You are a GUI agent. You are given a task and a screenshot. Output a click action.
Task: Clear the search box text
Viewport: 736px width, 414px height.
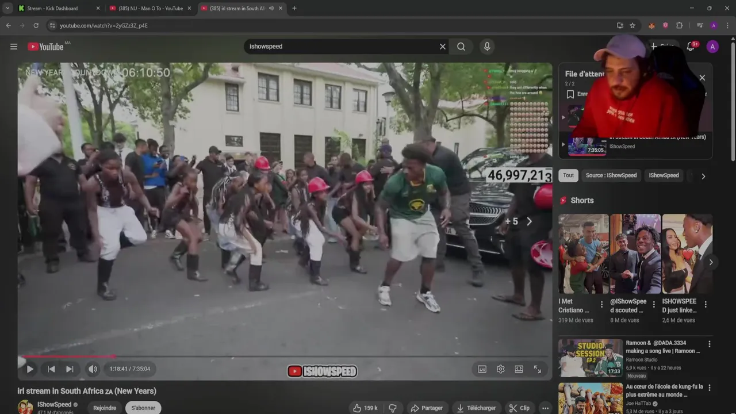click(442, 47)
